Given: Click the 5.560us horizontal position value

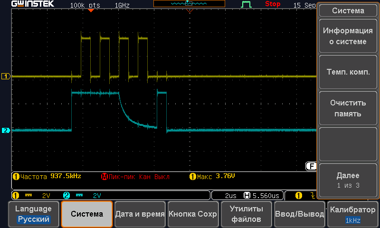Looking at the screenshot, I should click(266, 196).
